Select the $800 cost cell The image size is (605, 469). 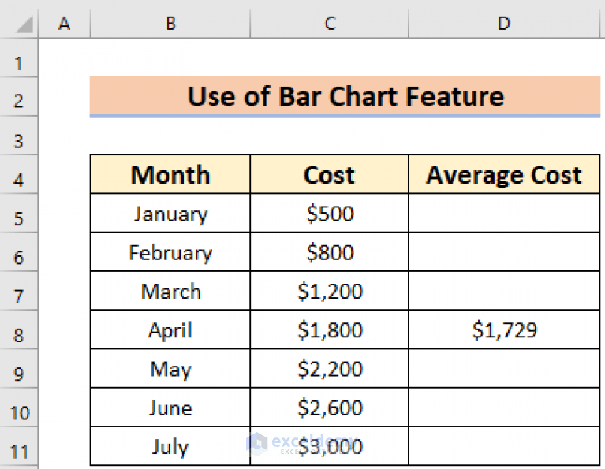click(330, 252)
